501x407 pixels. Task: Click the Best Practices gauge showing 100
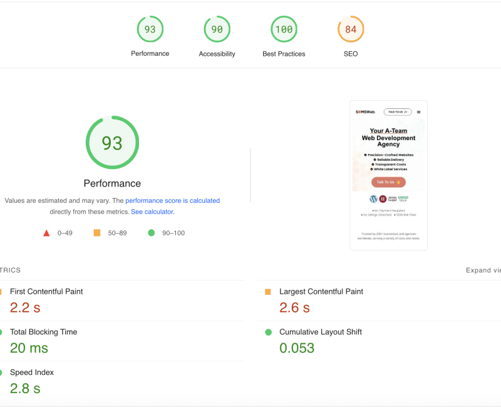coord(284,29)
